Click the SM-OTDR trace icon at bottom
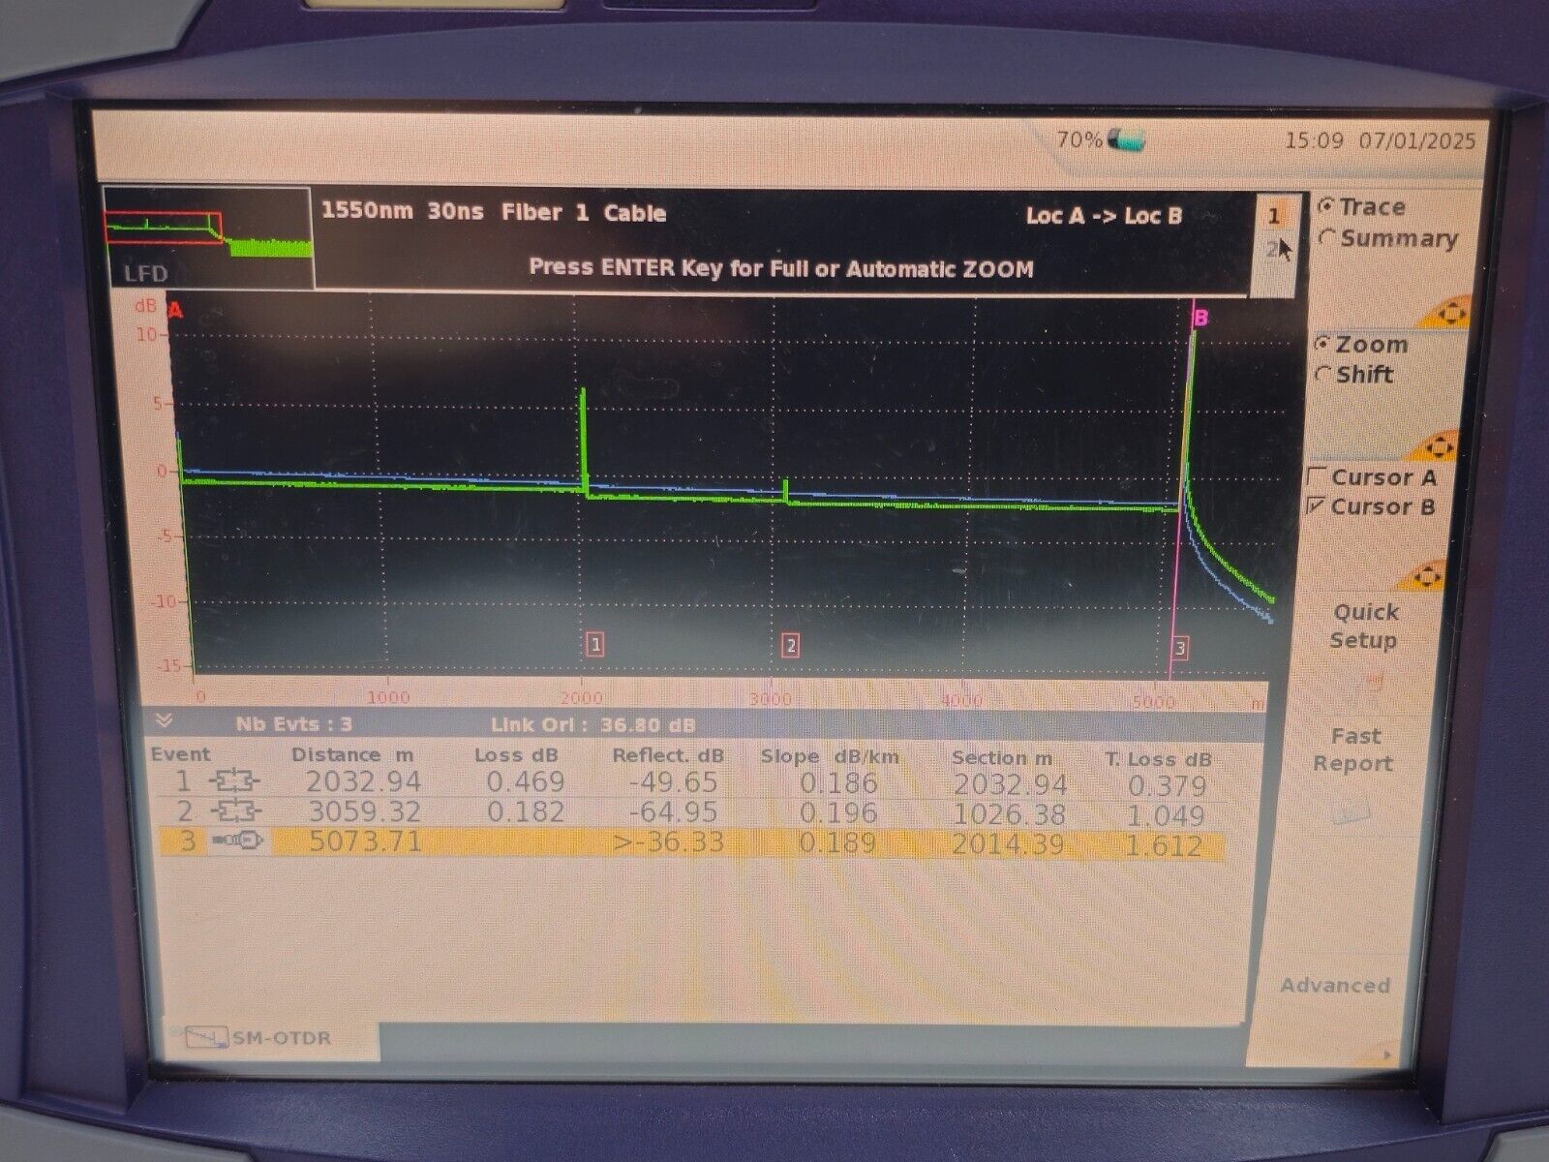Image resolution: width=1549 pixels, height=1162 pixels. point(204,1038)
